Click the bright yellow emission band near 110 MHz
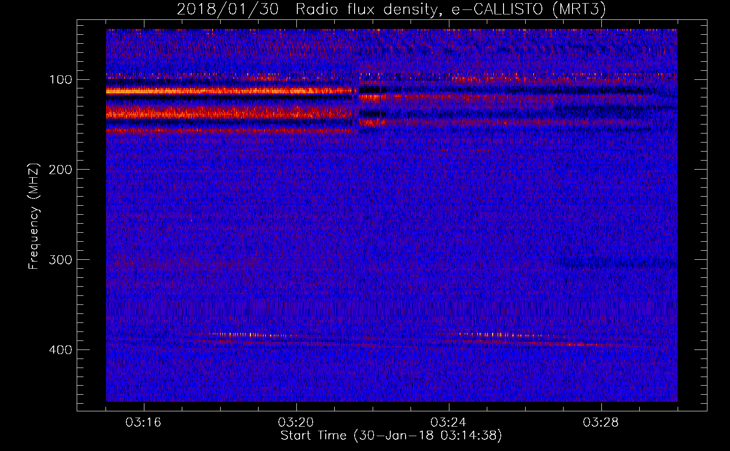The image size is (730, 451). 229,91
